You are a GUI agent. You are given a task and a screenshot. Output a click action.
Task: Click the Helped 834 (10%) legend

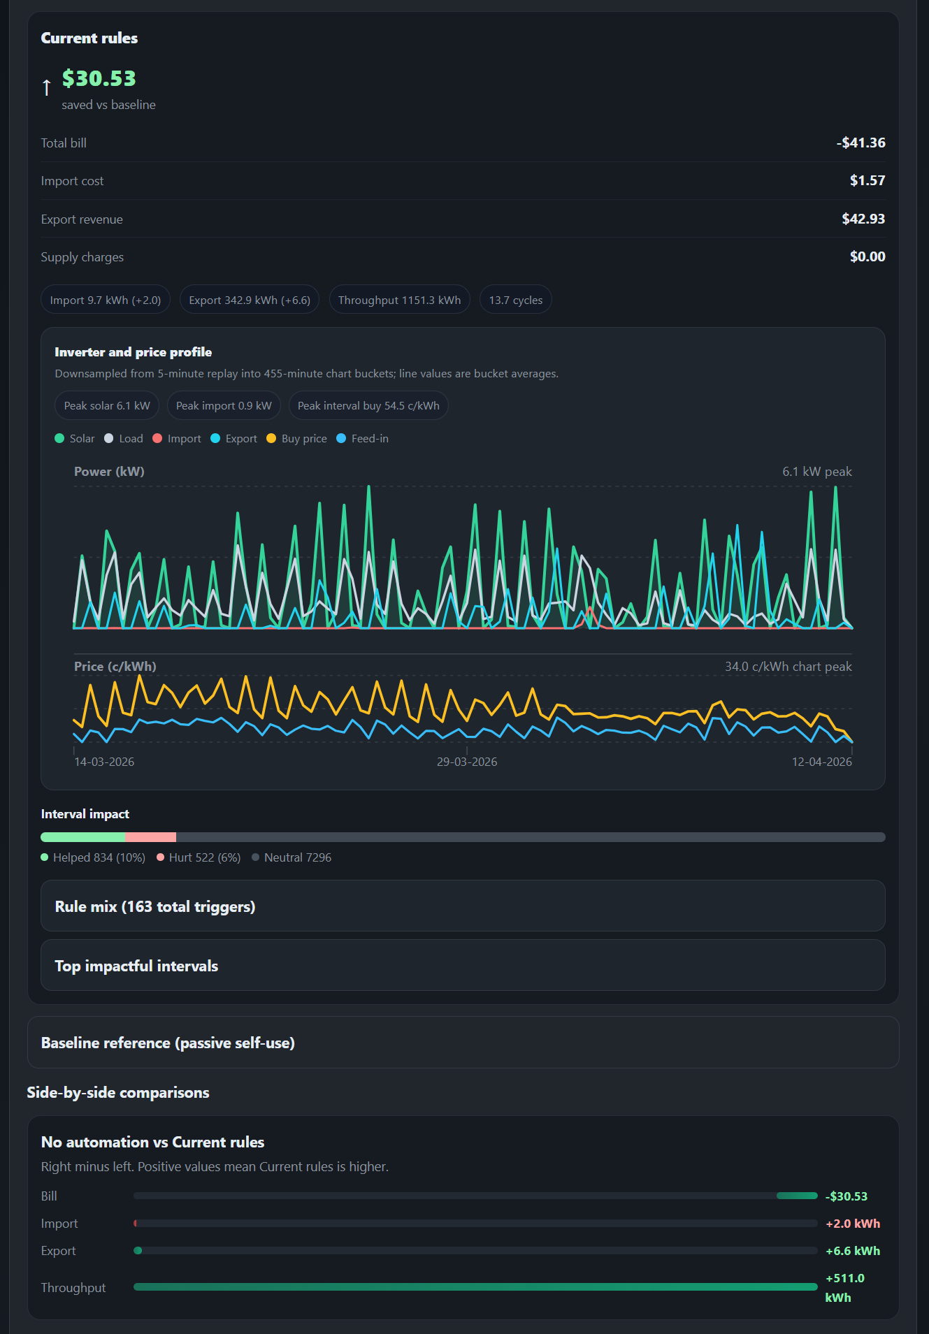point(93,857)
